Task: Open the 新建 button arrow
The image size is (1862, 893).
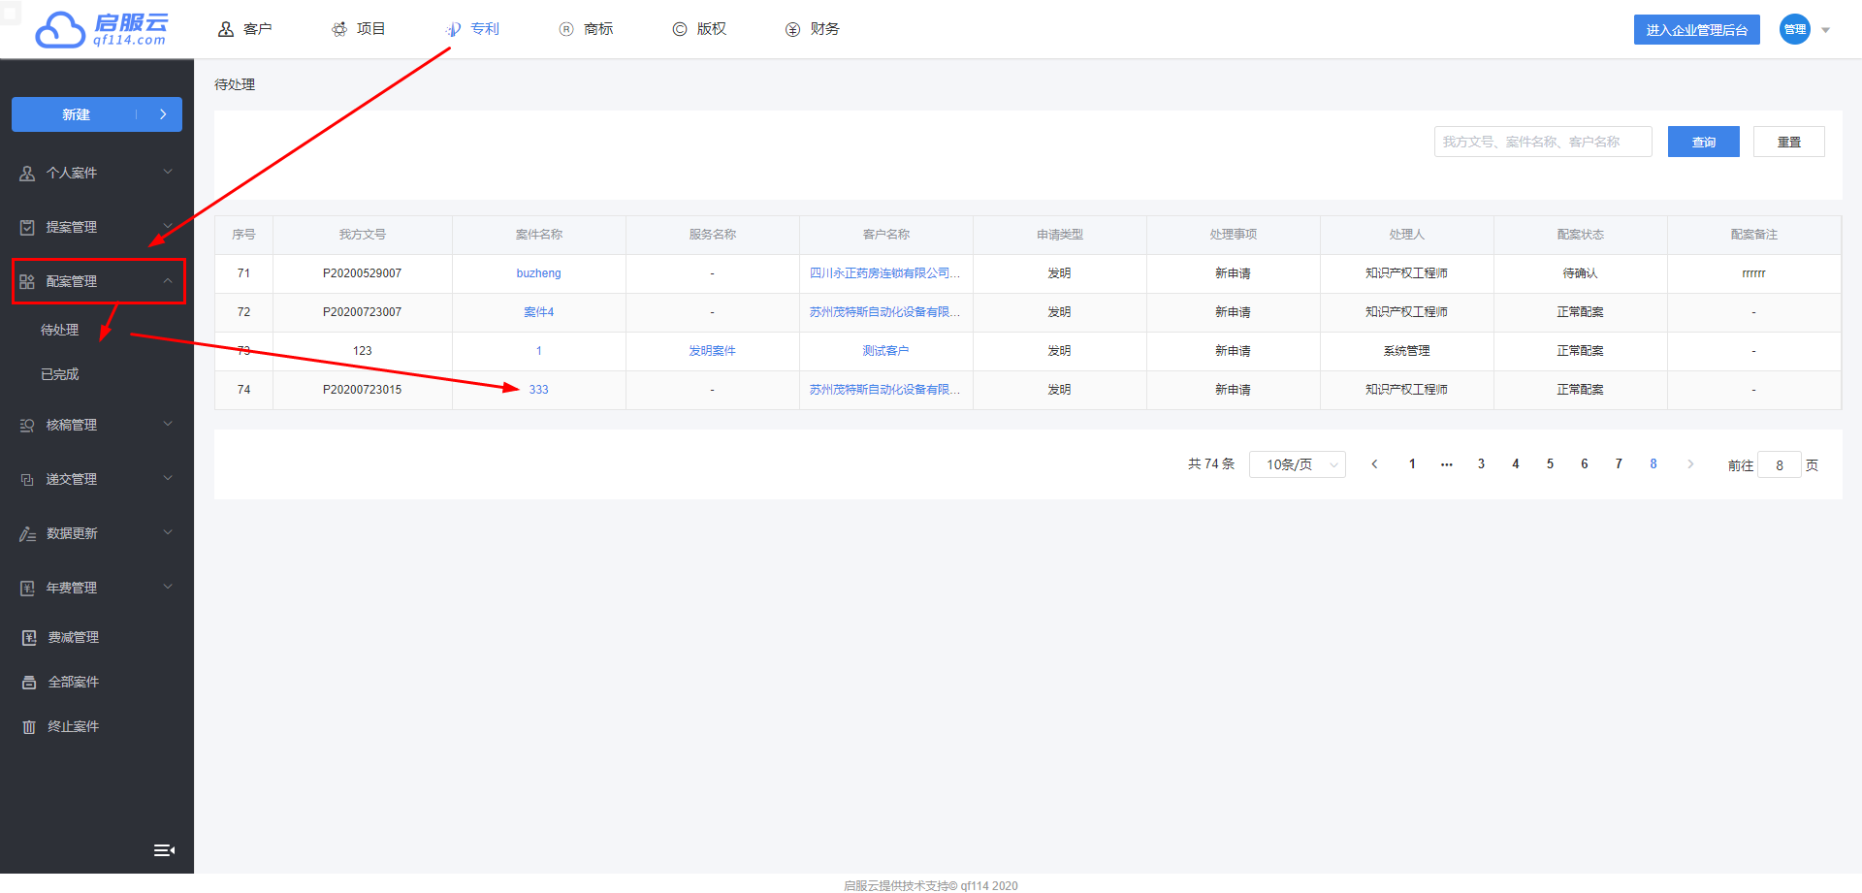Action: 162,114
